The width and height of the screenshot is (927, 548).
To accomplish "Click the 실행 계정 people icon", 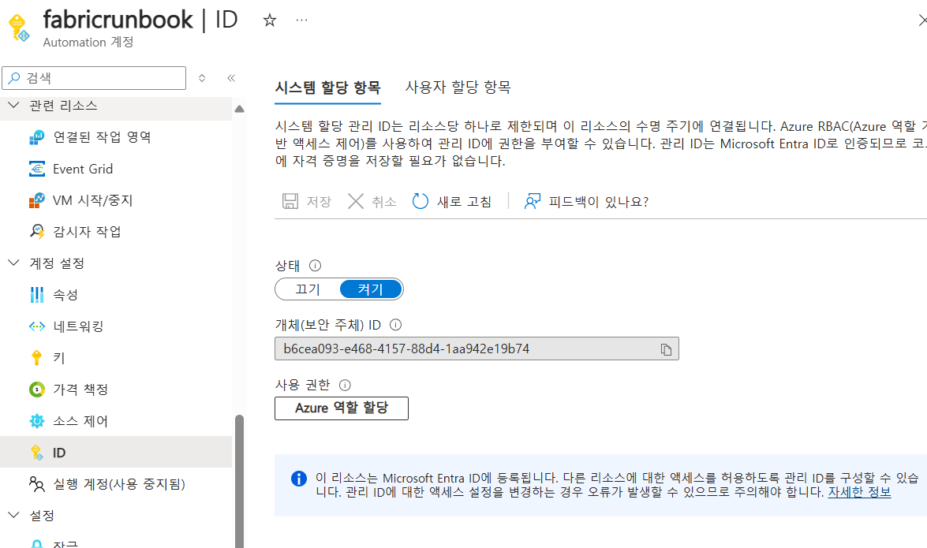I will coord(36,484).
